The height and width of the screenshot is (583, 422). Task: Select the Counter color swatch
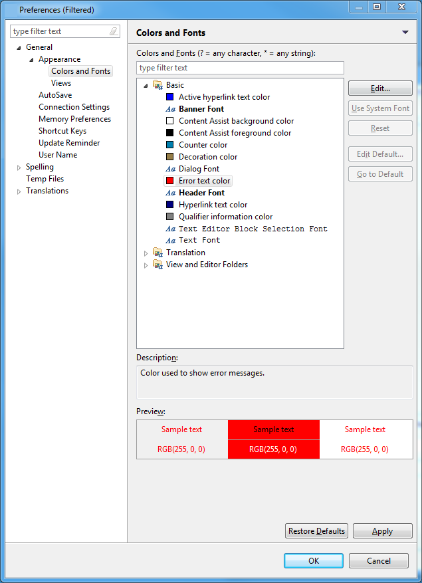[x=169, y=145]
